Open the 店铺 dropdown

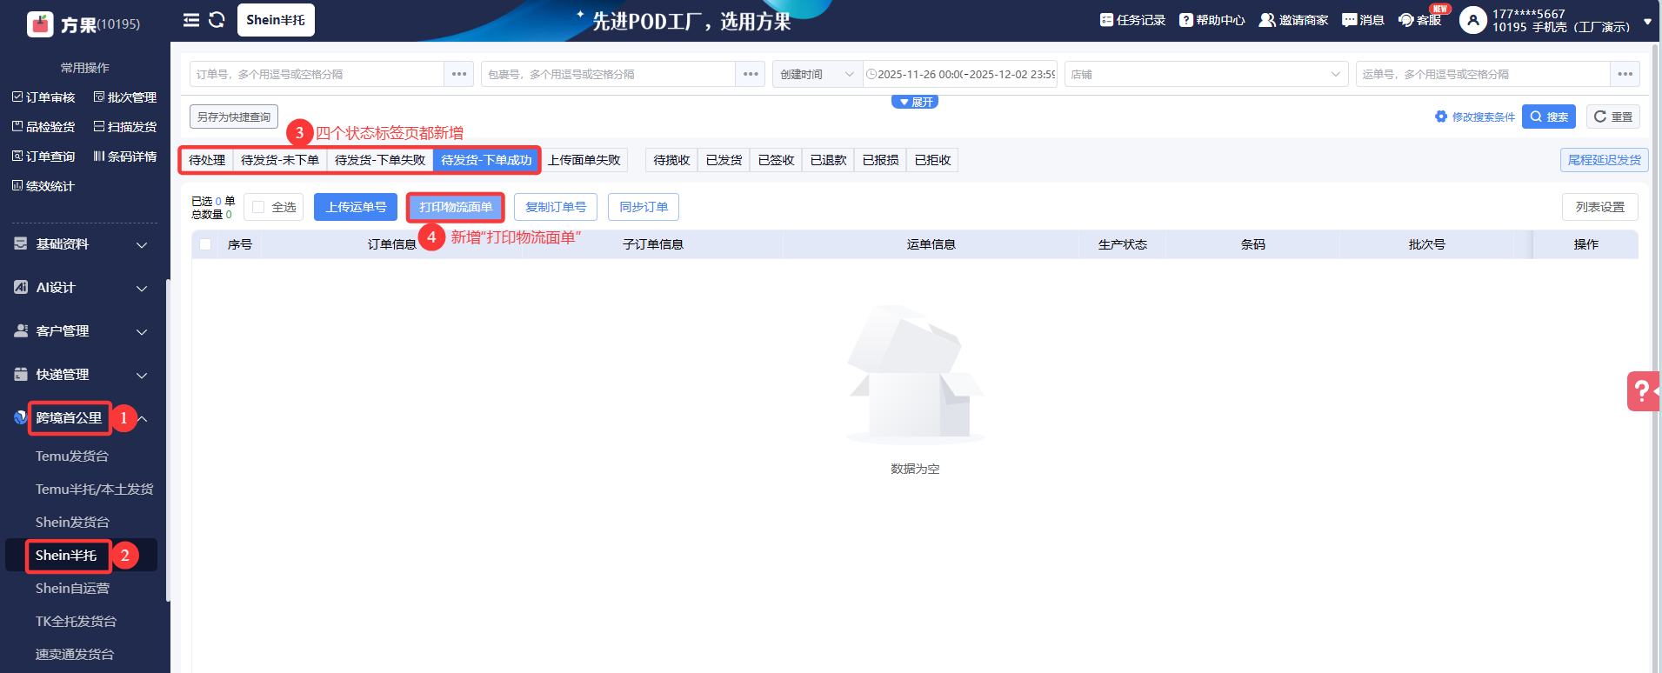tap(1206, 74)
